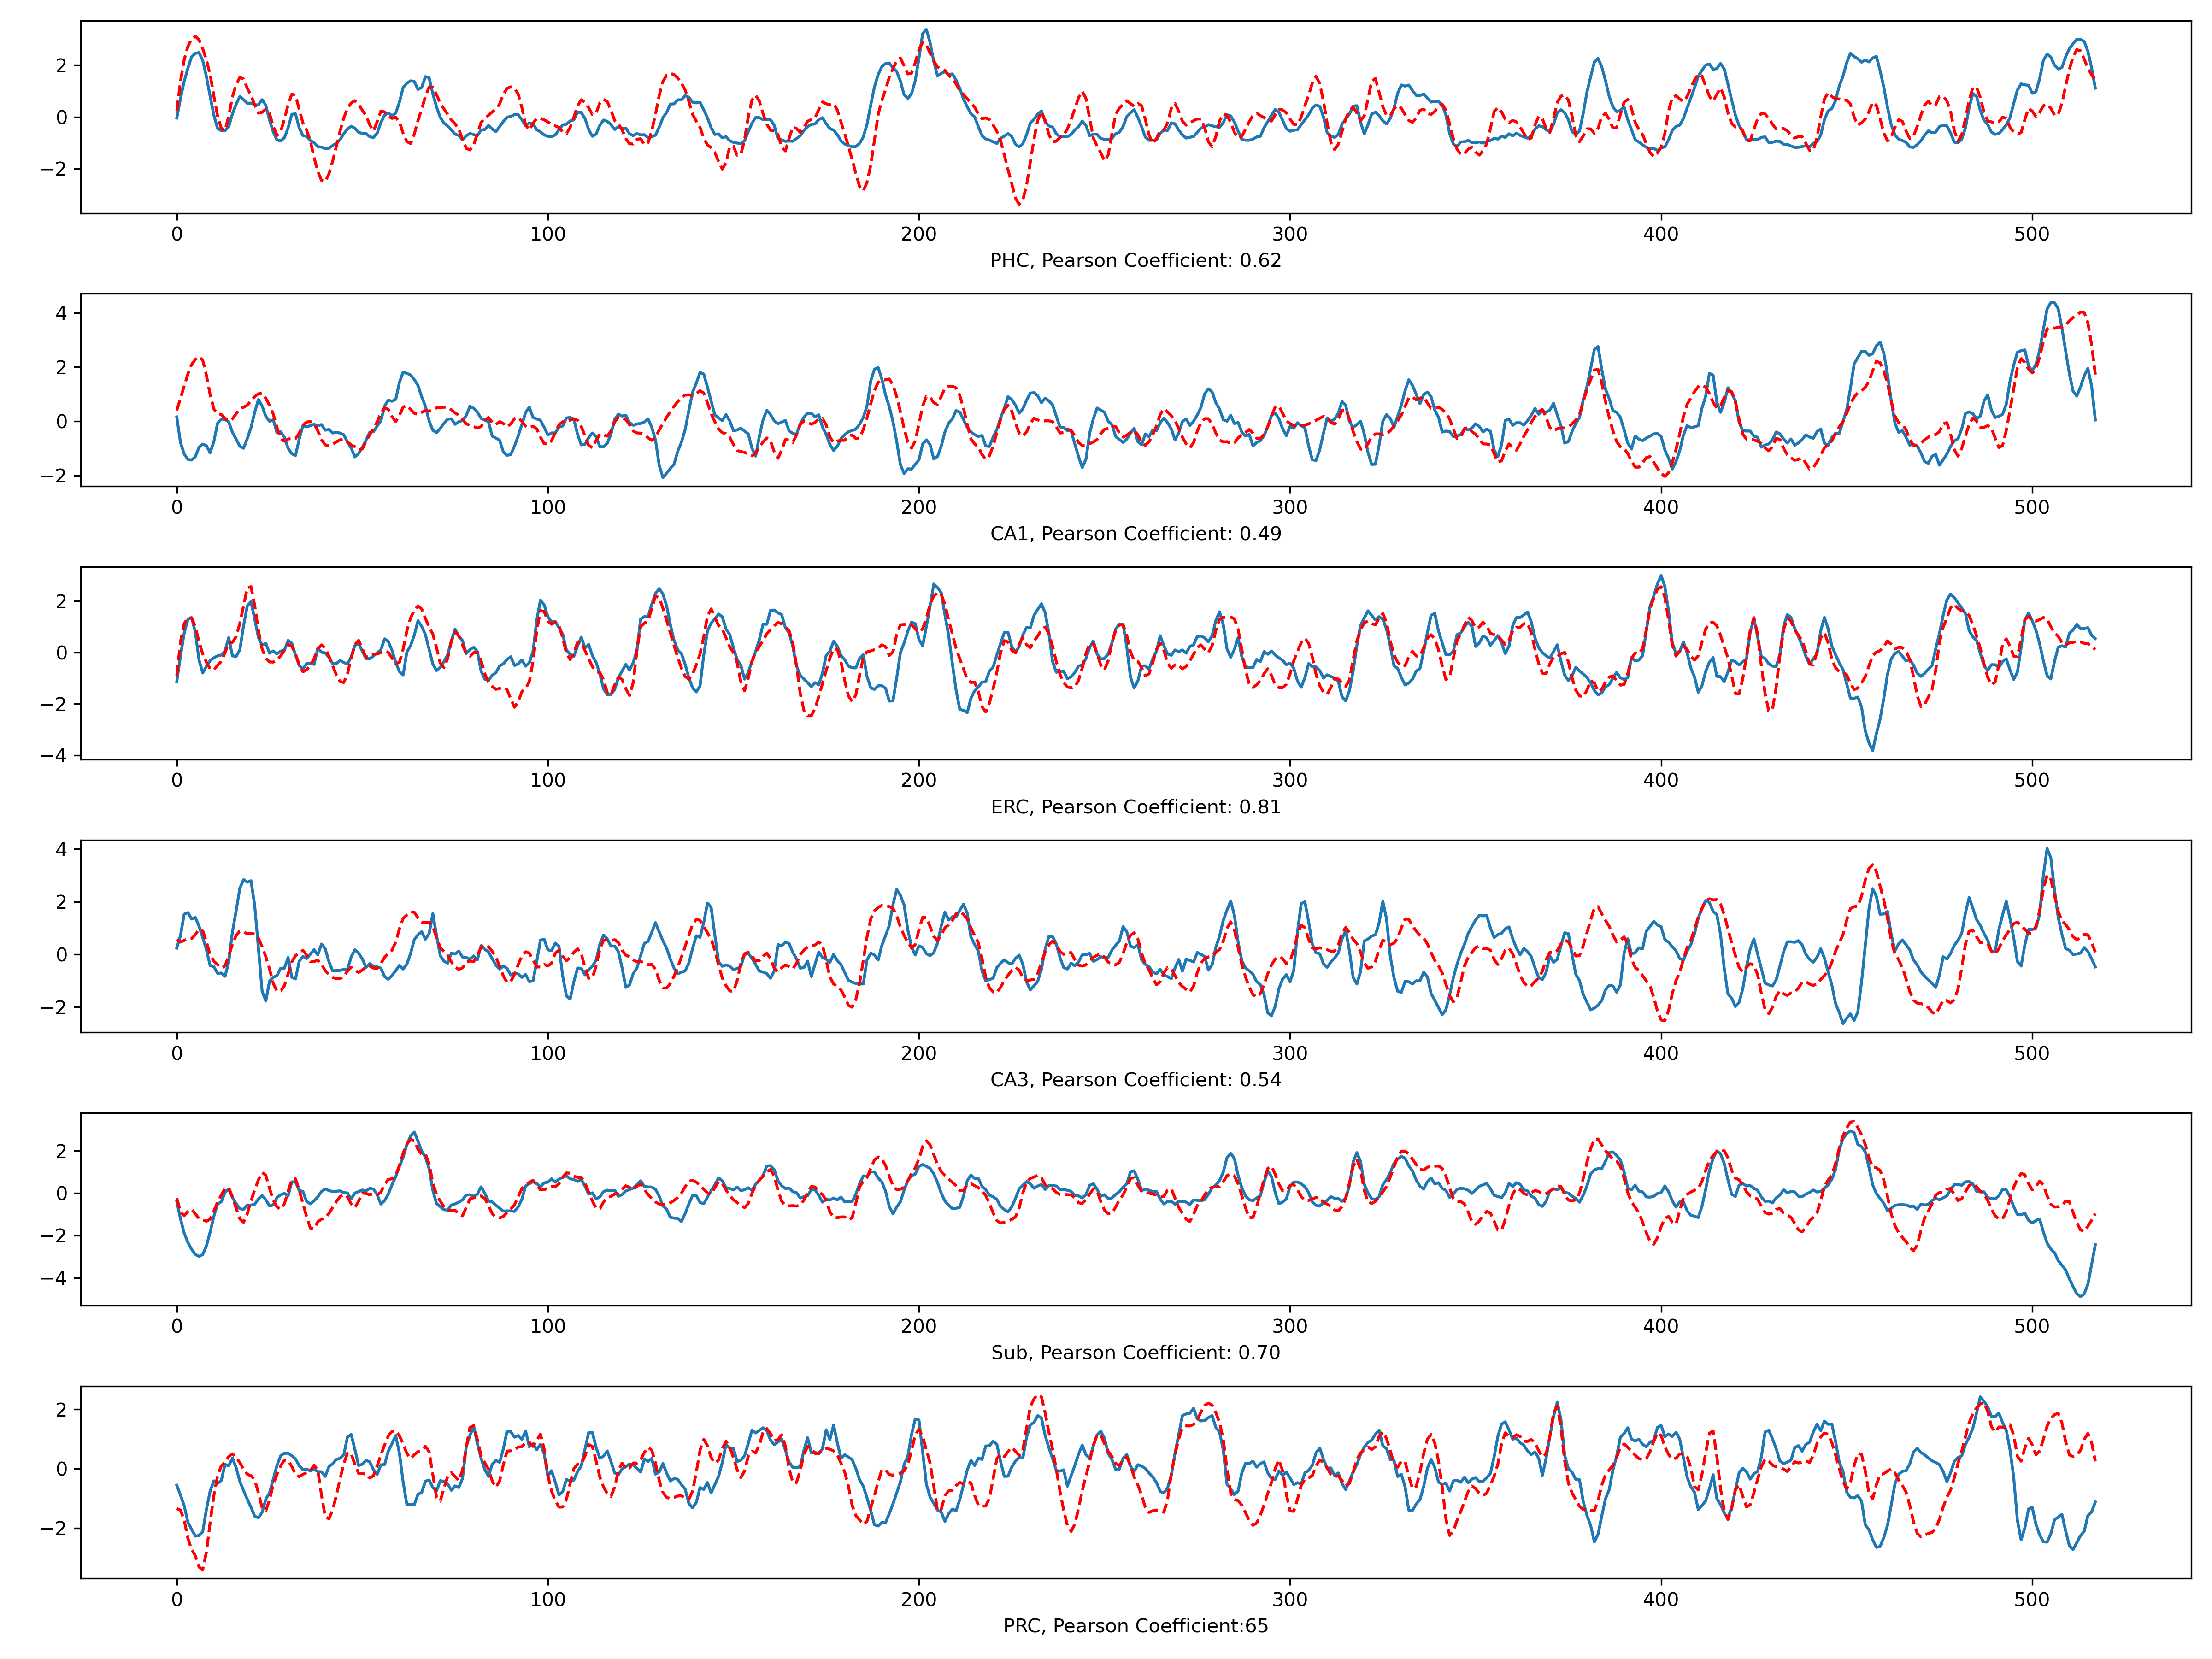Screen dimensions: 2212x1659
Task: Select x-axis tick 100 of the CA1 plot
Action: click(547, 507)
